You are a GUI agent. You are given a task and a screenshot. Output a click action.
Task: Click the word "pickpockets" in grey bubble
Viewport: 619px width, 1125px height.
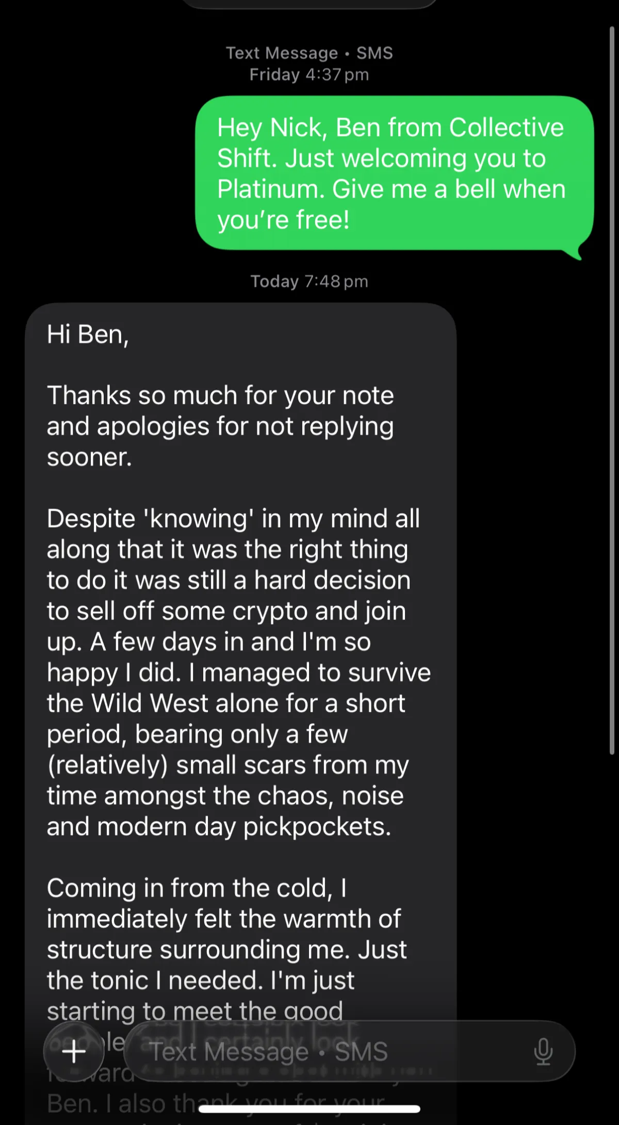[x=316, y=826]
